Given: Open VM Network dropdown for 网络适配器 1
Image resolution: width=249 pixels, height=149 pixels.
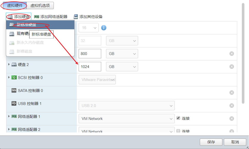Looking at the screenshot, I should pos(127,118).
